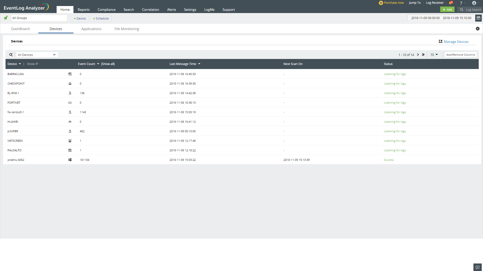Click the device search magnifier icon
The height and width of the screenshot is (271, 483).
click(x=11, y=55)
